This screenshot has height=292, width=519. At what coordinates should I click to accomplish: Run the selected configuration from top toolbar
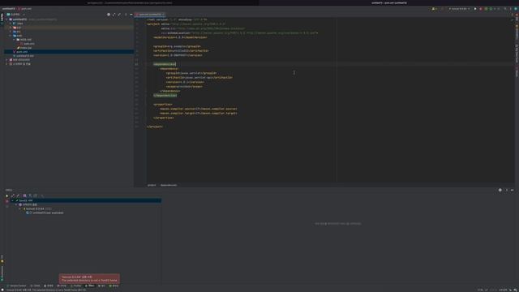click(x=475, y=9)
